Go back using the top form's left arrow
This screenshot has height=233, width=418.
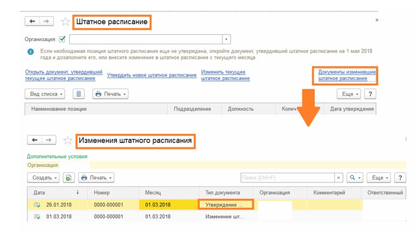coord(32,22)
